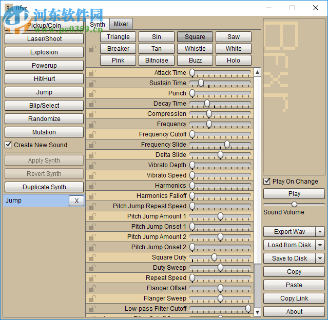Select the Square waveform
Viewport: 328px width, 320px height.
pos(195,37)
